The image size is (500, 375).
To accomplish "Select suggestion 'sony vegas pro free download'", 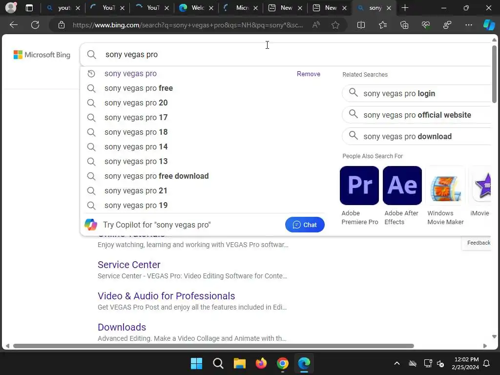I will pos(202,176).
